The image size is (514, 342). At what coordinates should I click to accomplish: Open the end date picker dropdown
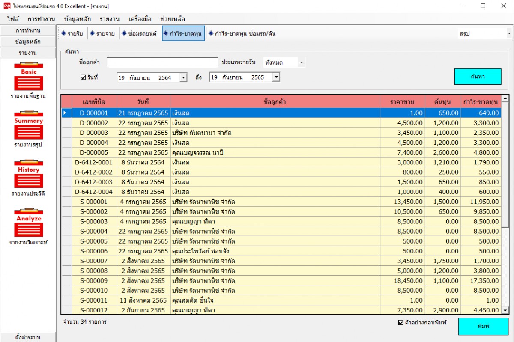pyautogui.click(x=276, y=77)
